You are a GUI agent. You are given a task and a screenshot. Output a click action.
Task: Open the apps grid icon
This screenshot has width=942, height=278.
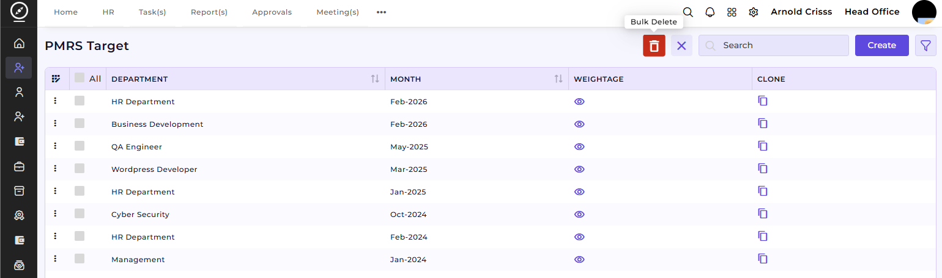pyautogui.click(x=732, y=12)
